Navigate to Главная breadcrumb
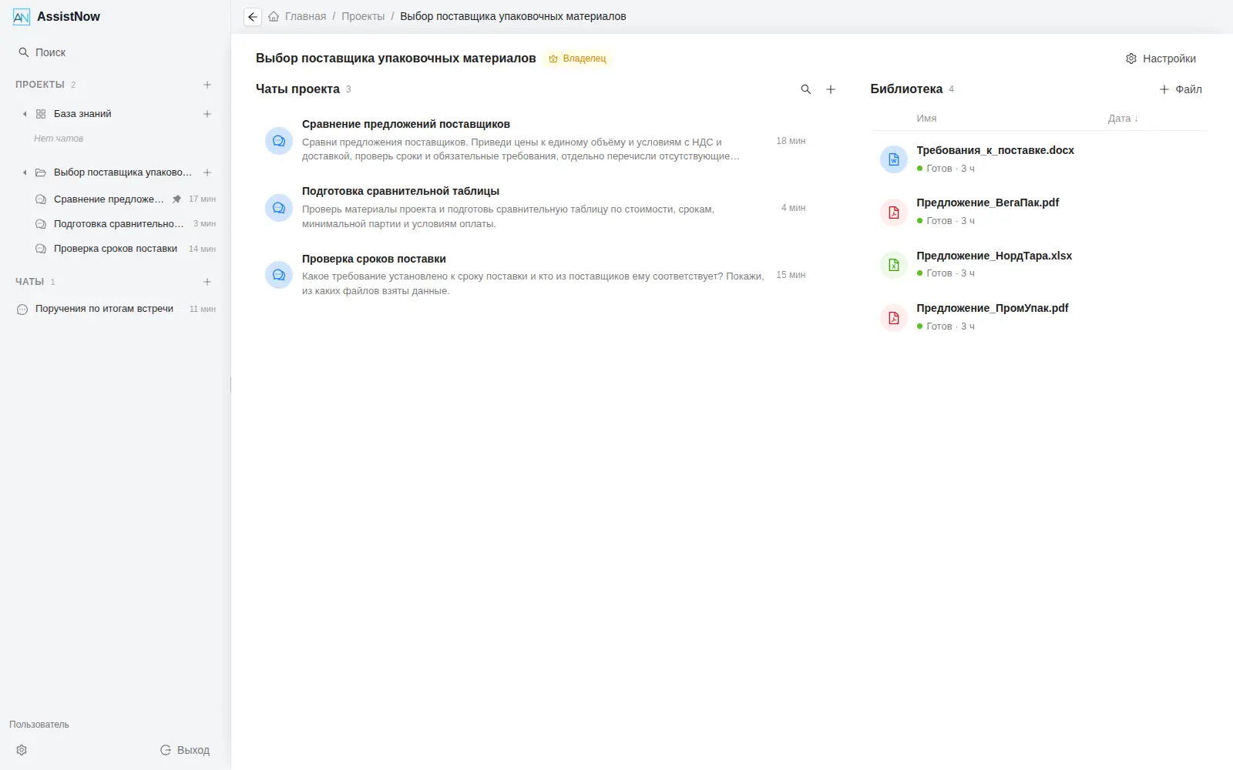The image size is (1233, 770). pos(305,17)
